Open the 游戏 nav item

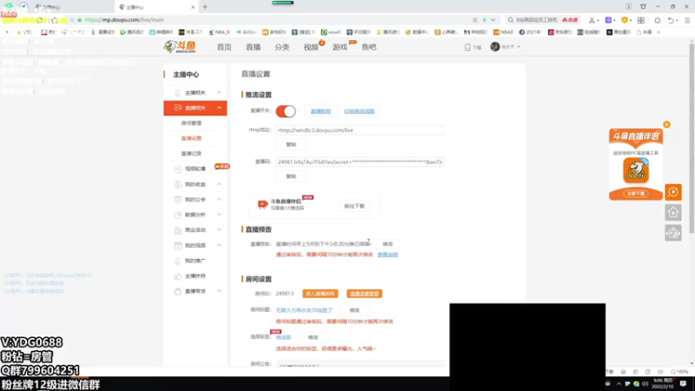click(340, 47)
